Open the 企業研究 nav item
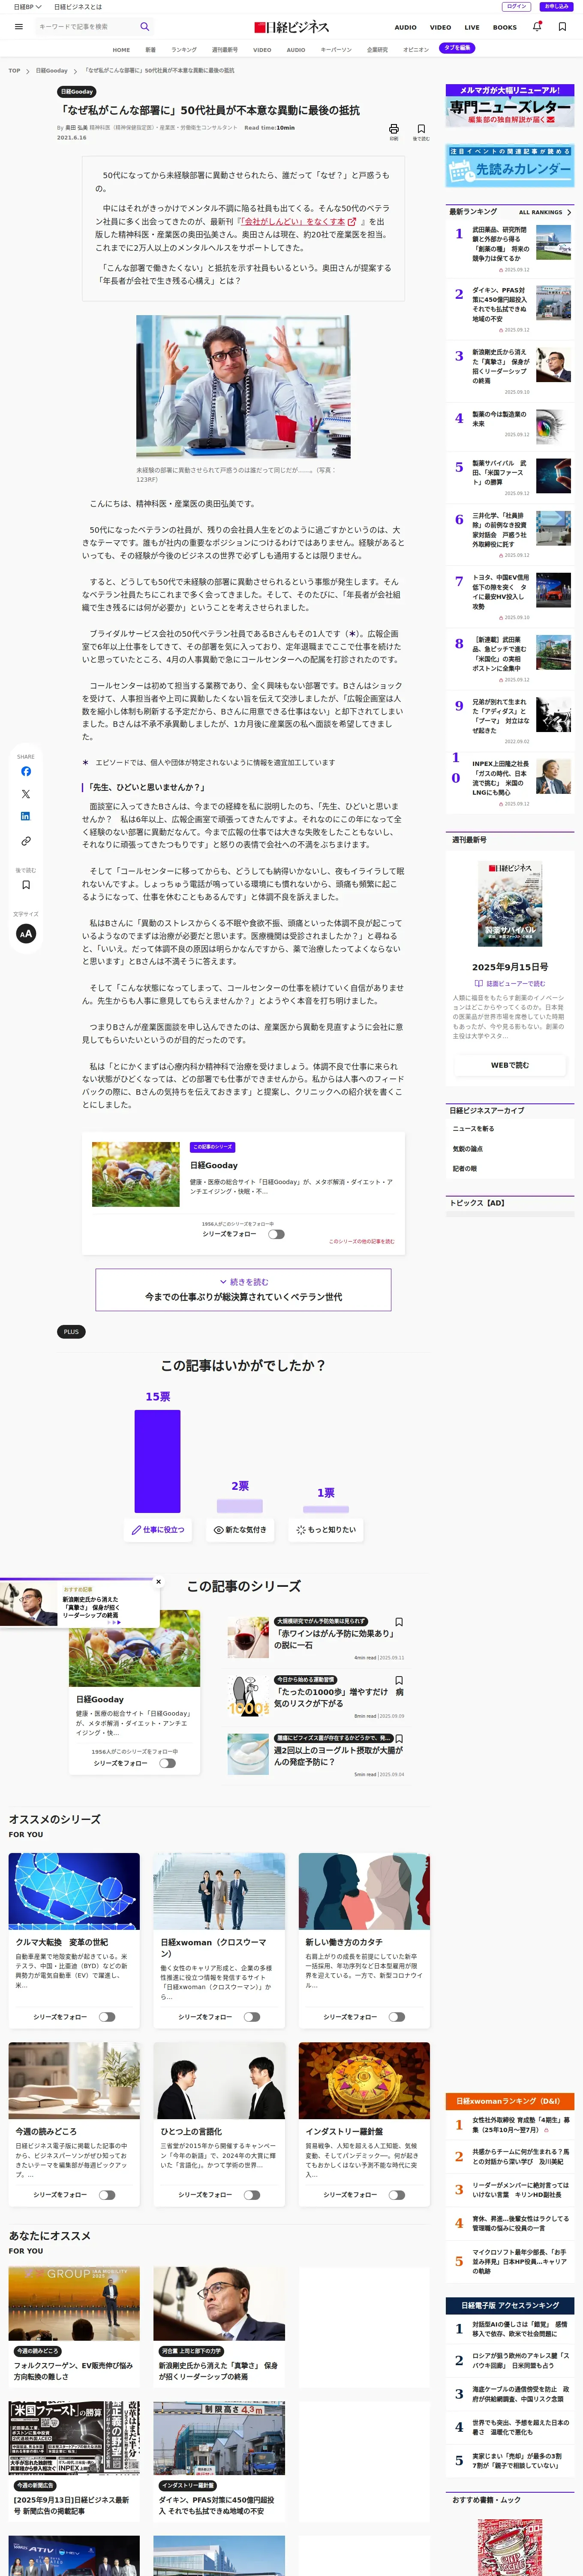 [377, 49]
